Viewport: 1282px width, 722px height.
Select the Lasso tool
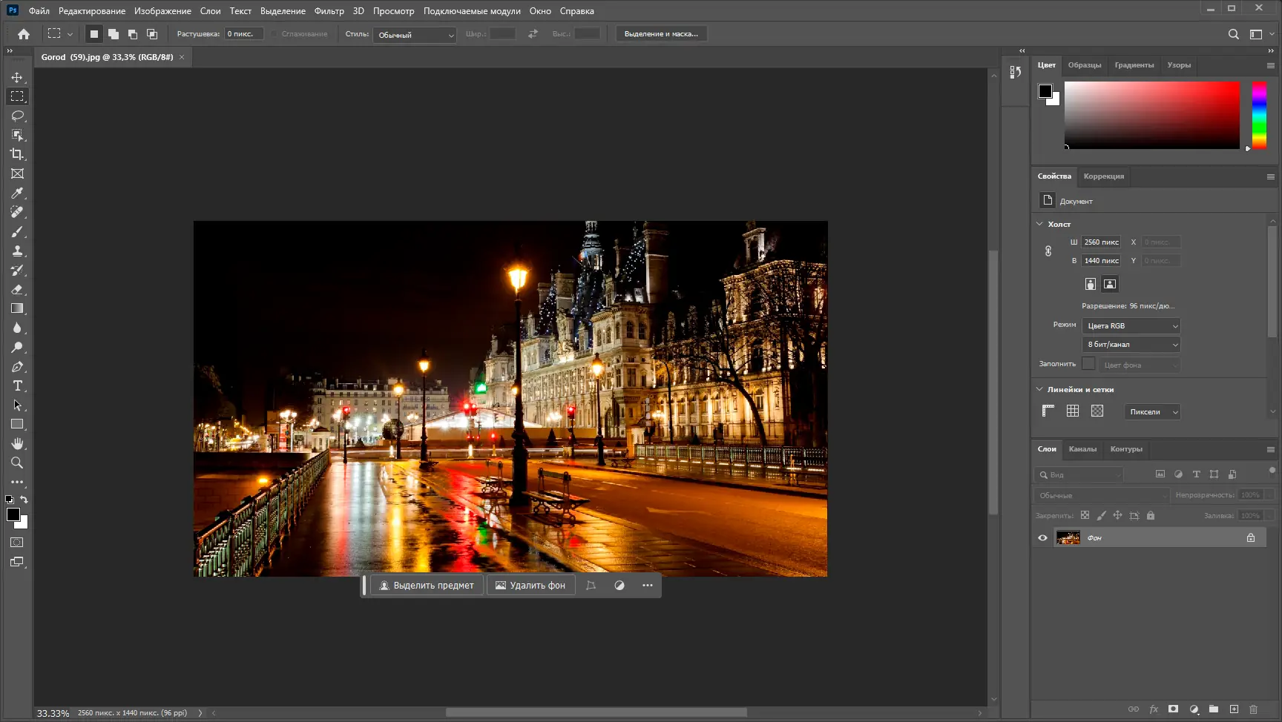[17, 116]
